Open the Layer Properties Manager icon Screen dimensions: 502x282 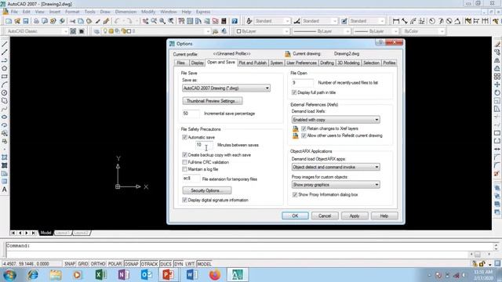click(96, 31)
